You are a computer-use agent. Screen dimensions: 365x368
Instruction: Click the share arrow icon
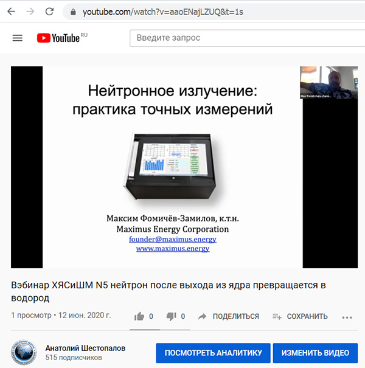[x=202, y=316]
